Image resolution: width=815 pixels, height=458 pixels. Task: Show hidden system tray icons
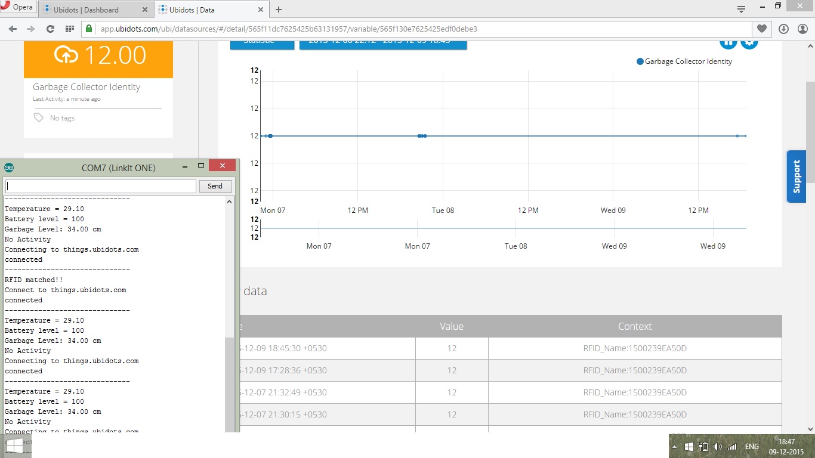point(674,447)
